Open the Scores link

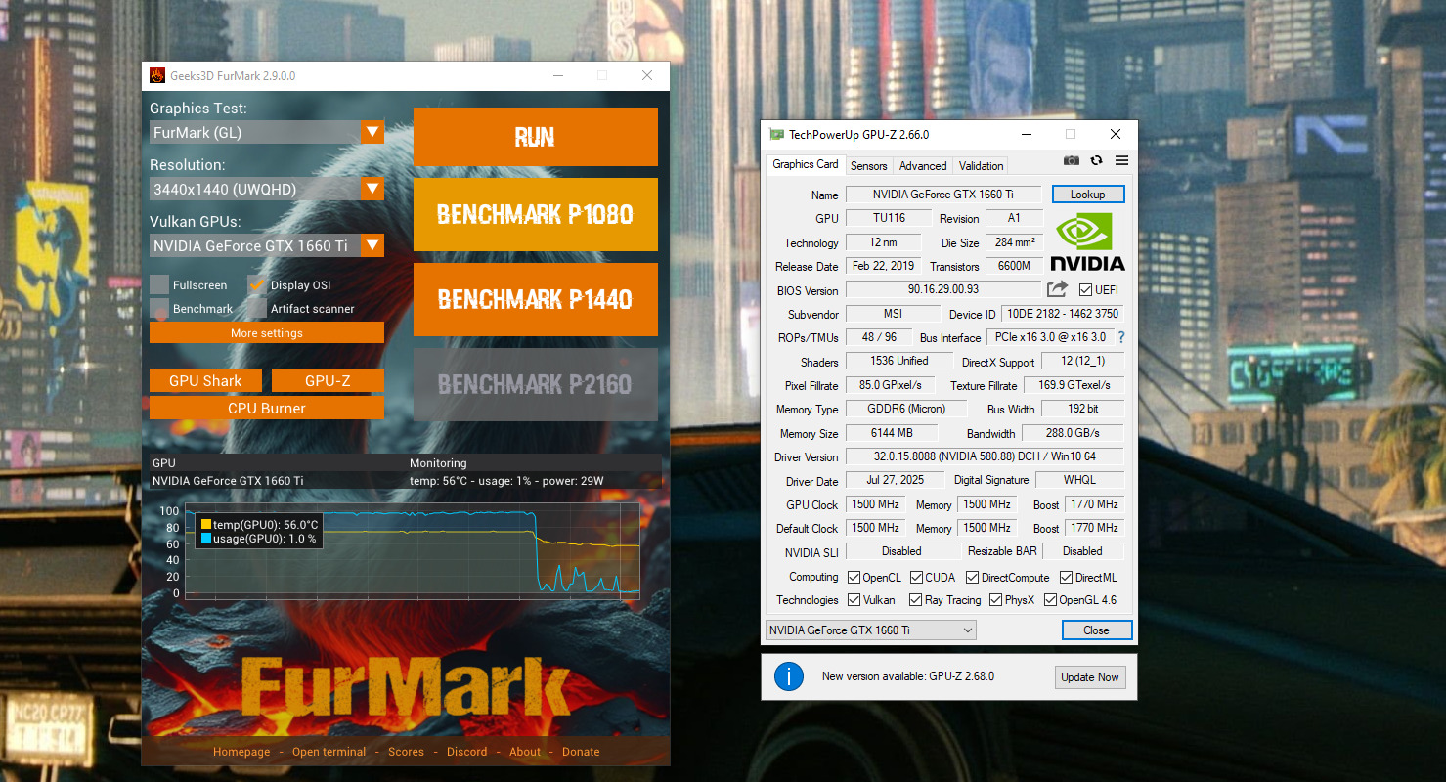tap(406, 752)
